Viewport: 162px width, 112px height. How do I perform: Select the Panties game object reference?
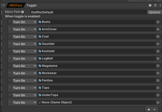(x=97, y=80)
